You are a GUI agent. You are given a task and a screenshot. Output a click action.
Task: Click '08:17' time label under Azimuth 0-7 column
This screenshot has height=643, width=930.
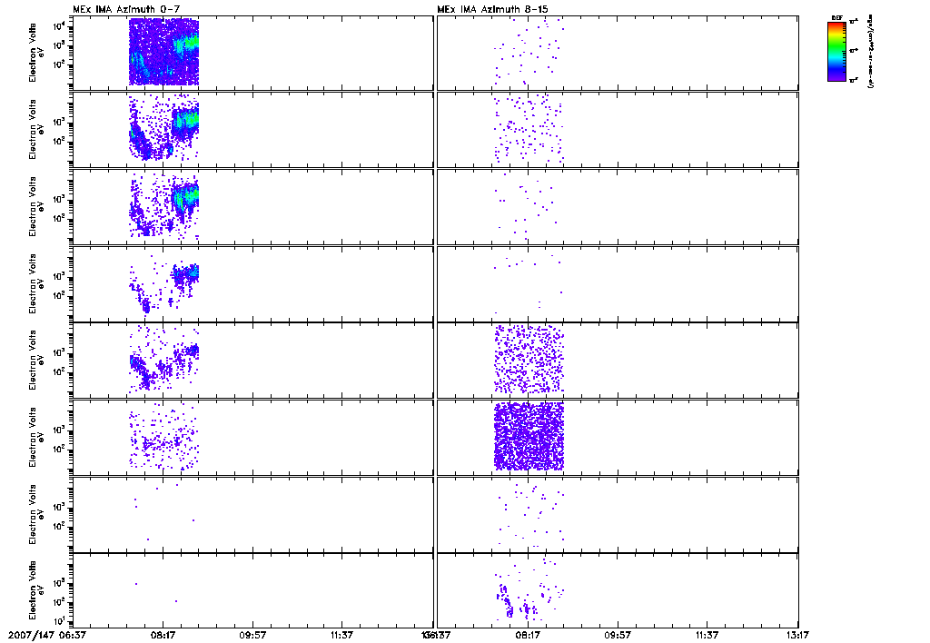coord(162,635)
